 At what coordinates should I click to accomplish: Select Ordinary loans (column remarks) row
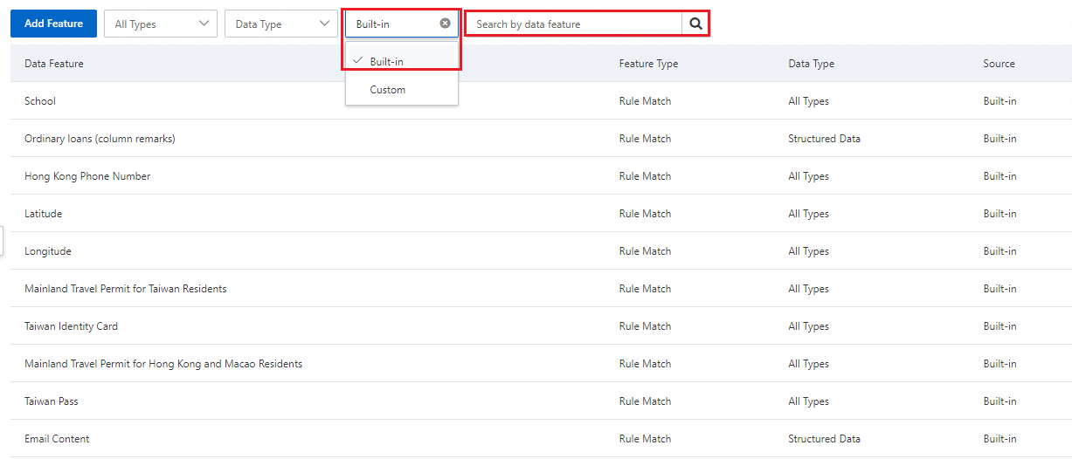point(100,139)
